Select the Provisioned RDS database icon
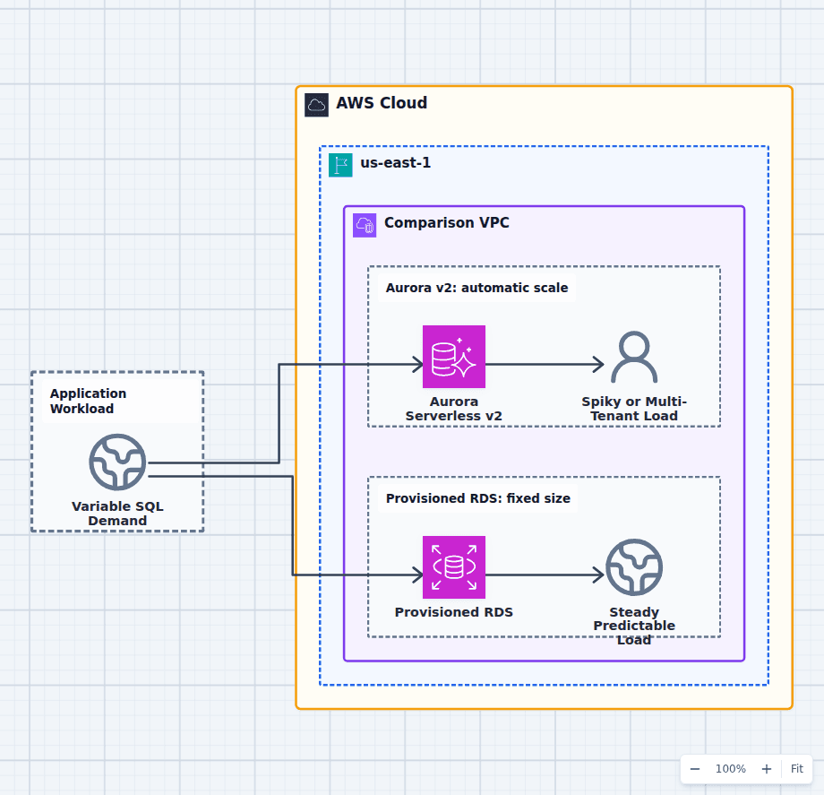The width and height of the screenshot is (824, 795). [x=454, y=567]
